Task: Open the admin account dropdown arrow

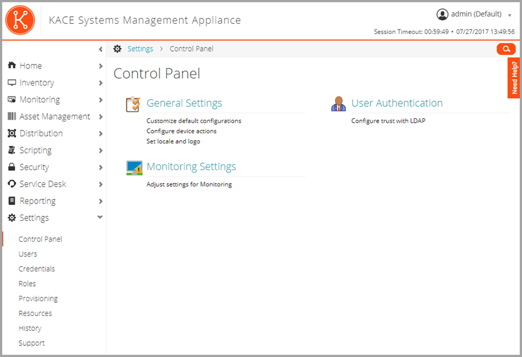Action: point(510,15)
